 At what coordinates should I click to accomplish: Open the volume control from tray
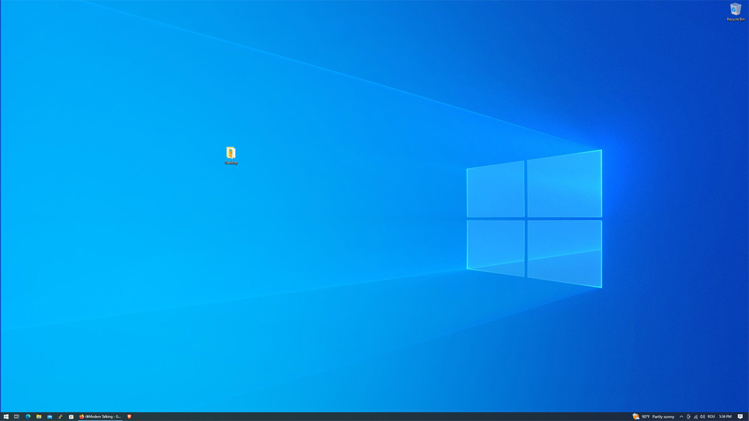click(702, 416)
